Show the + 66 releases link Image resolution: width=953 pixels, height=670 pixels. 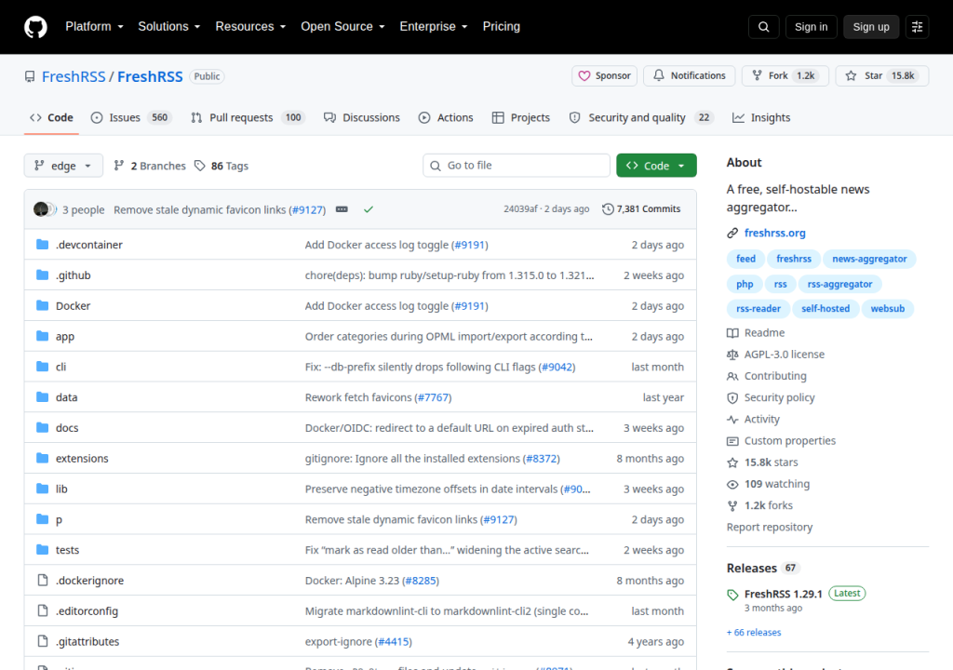(x=754, y=632)
